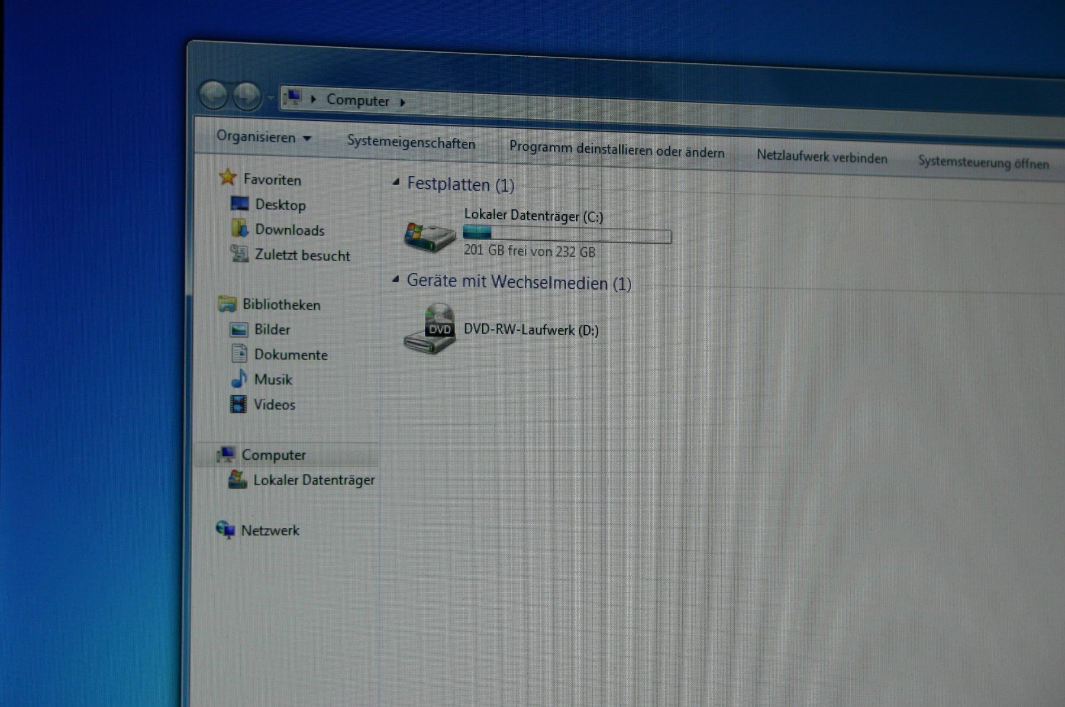Expand the arrow after Computer in address bar
Image resolution: width=1065 pixels, height=707 pixels.
(x=402, y=102)
